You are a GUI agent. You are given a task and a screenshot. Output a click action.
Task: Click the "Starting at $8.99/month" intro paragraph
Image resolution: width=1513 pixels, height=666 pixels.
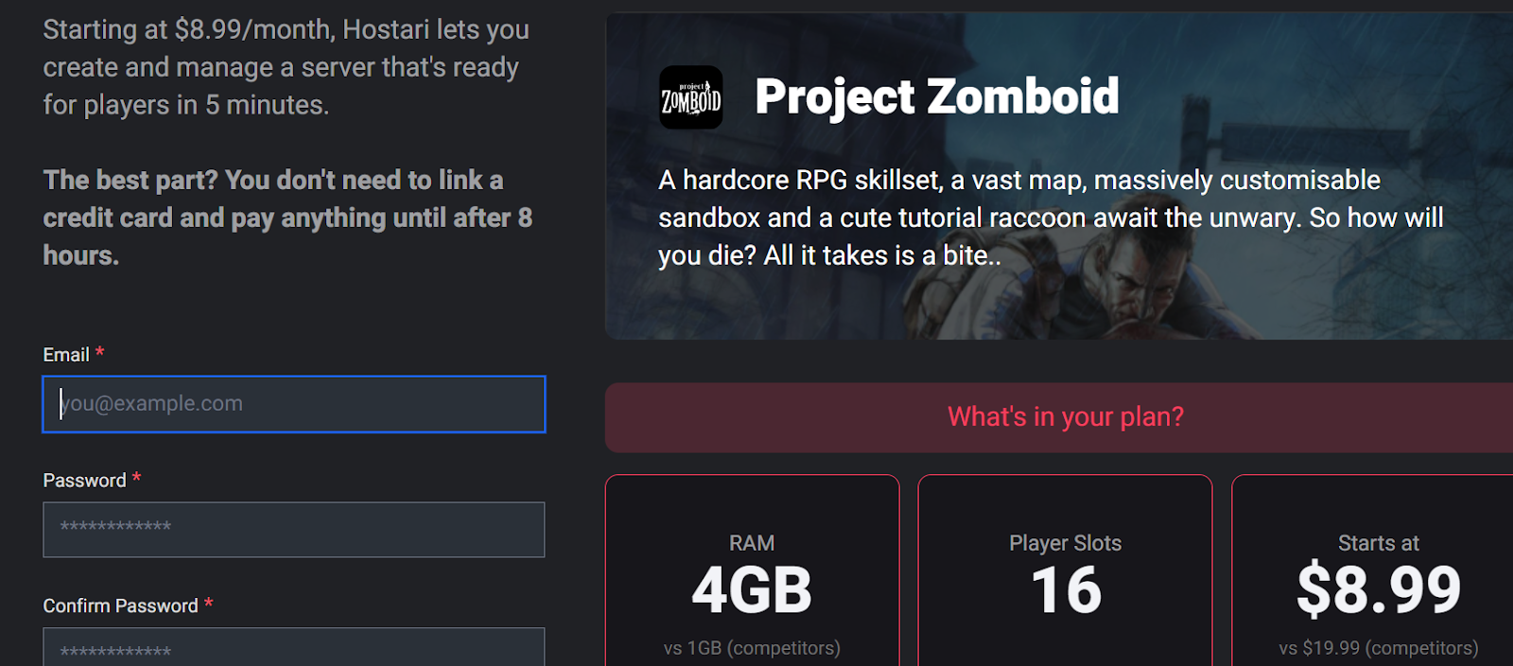coord(286,67)
